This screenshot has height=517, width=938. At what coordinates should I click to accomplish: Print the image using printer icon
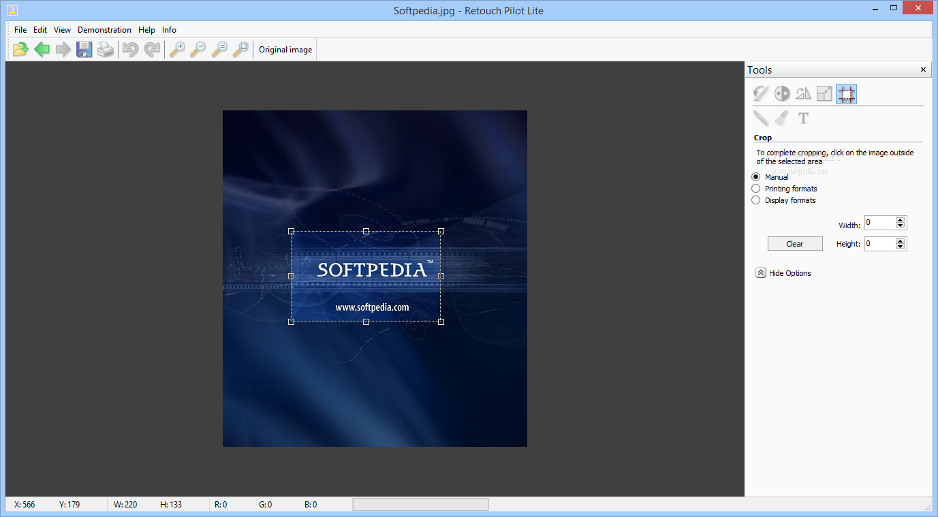click(105, 49)
